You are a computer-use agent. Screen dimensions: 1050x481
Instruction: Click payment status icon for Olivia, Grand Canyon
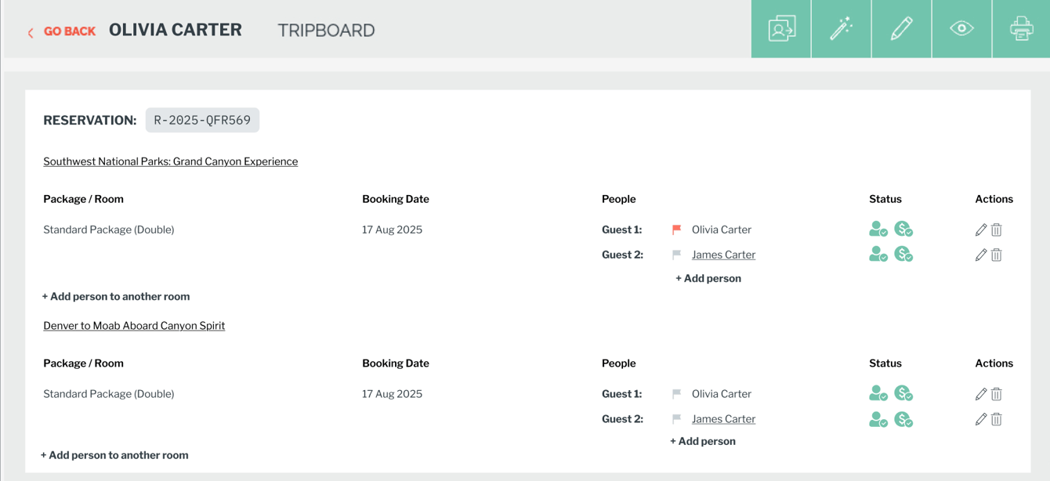click(903, 230)
